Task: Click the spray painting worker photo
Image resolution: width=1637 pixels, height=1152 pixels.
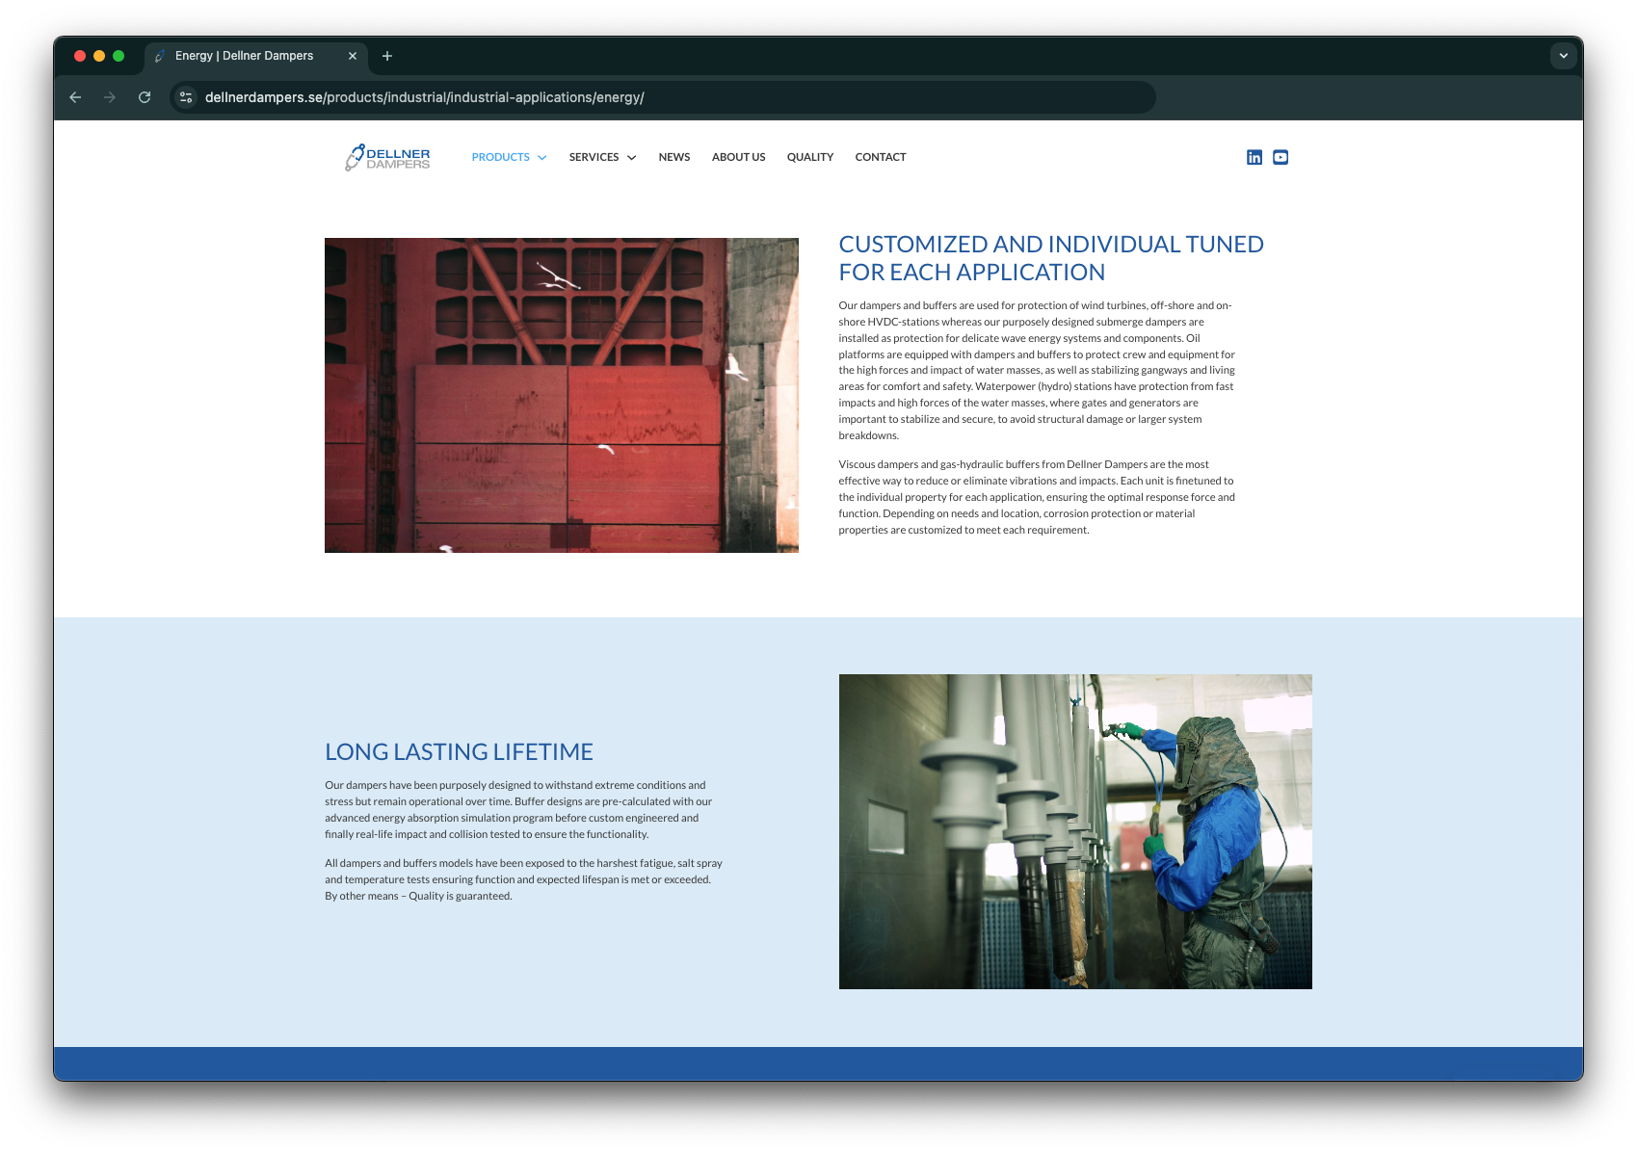Action: (1075, 831)
